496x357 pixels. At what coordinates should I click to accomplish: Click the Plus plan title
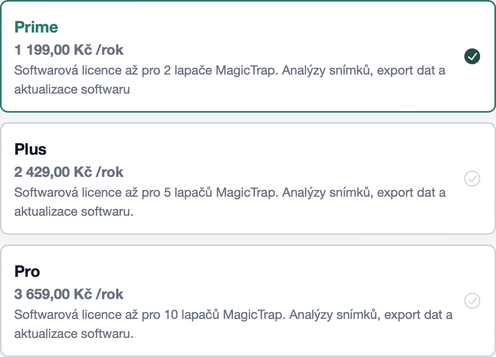coord(31,149)
